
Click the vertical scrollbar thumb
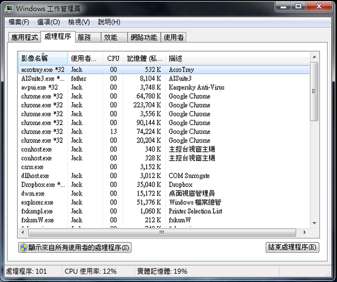[x=314, y=92]
